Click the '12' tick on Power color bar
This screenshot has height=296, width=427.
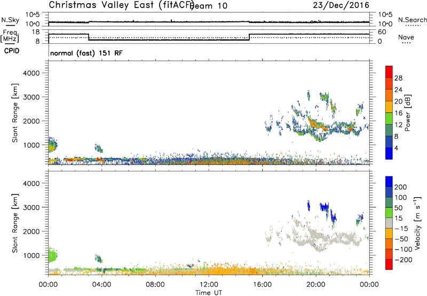point(398,125)
